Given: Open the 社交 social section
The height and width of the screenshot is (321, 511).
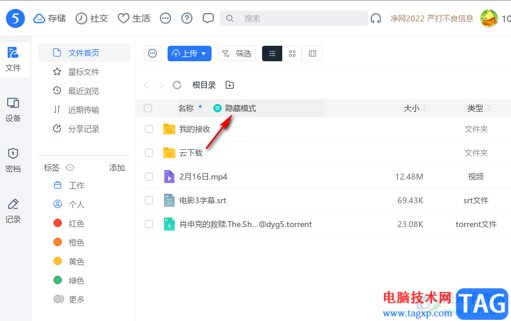Looking at the screenshot, I should click(x=92, y=18).
